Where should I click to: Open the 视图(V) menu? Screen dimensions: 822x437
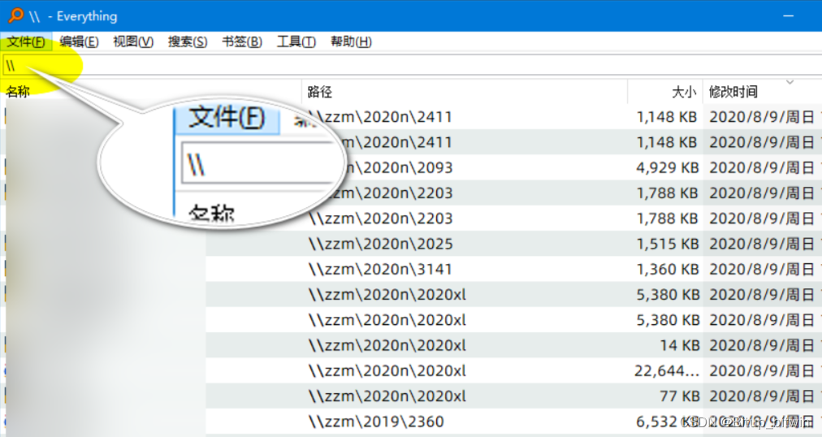[133, 41]
